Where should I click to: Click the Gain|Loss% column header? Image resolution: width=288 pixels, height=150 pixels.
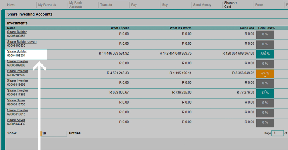tap(266, 28)
